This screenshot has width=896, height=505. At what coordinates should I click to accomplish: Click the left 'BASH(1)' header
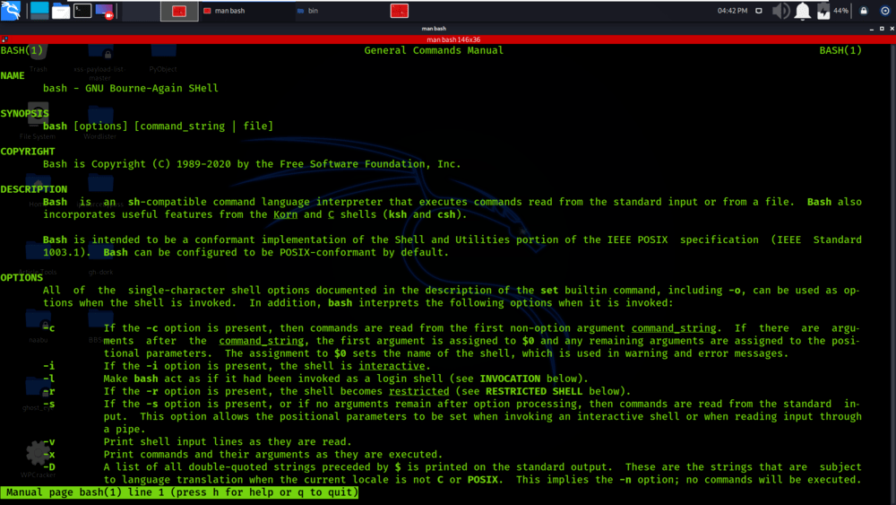tap(22, 50)
